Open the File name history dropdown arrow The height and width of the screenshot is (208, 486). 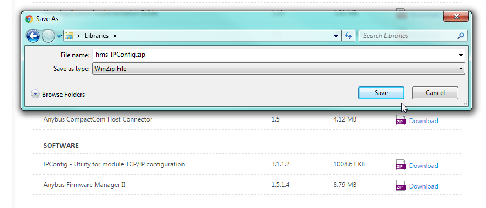461,55
